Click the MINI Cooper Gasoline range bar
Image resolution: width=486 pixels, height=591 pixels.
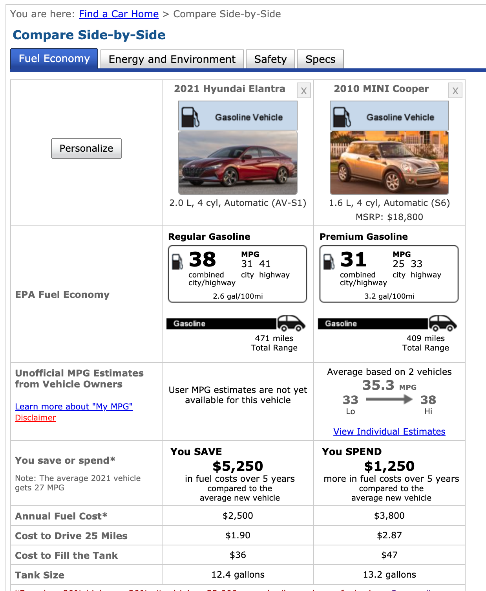(373, 323)
